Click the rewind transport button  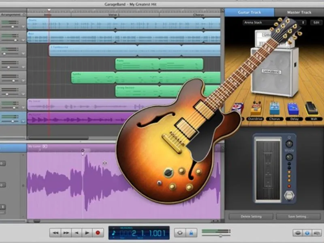[x=55, y=233]
